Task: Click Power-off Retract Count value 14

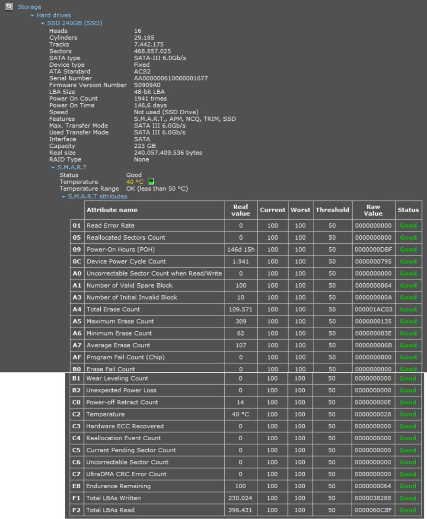Action: (x=241, y=402)
